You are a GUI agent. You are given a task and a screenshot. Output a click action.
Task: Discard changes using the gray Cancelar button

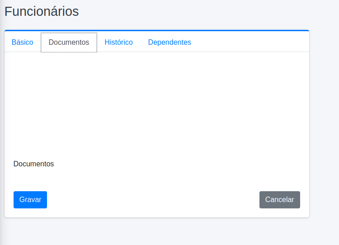[279, 200]
